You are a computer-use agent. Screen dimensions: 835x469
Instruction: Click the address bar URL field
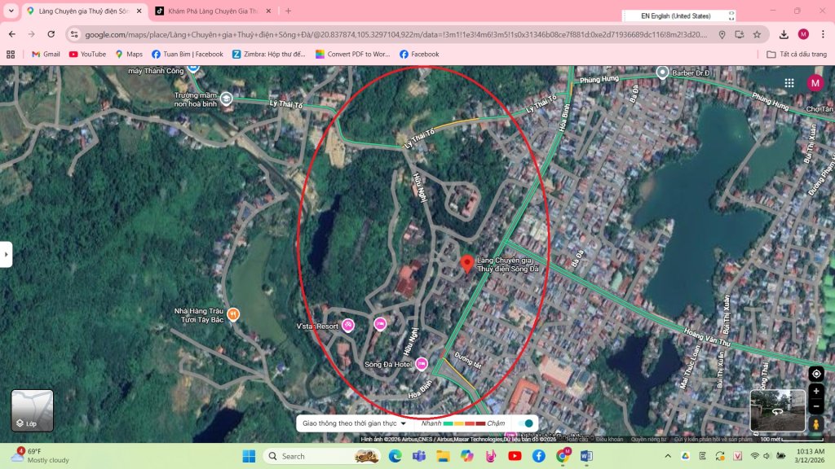click(x=395, y=34)
